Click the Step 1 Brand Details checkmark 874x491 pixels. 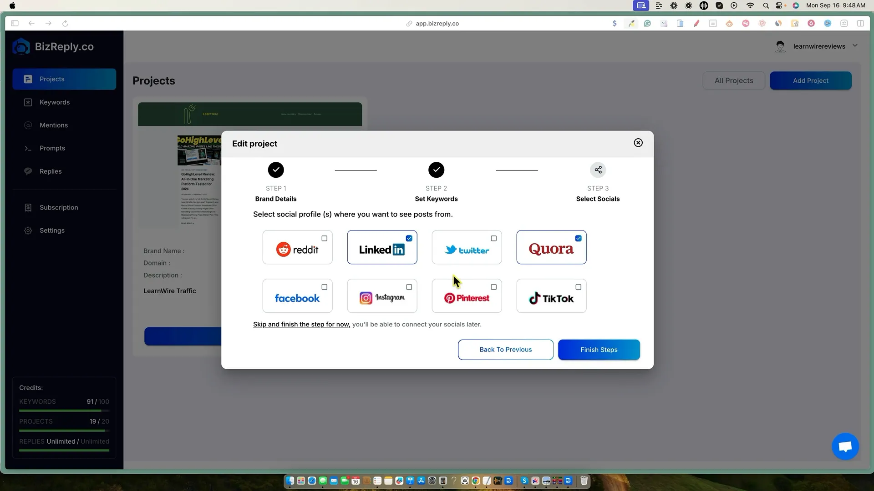tap(276, 170)
